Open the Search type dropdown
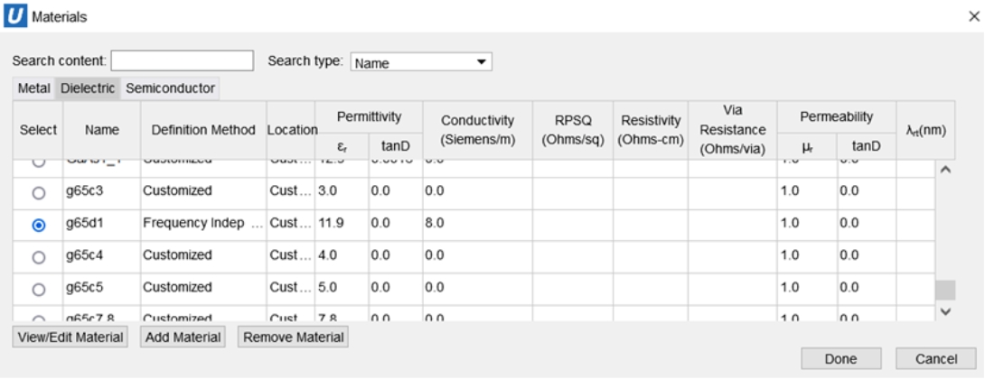This screenshot has width=985, height=379. pos(420,63)
